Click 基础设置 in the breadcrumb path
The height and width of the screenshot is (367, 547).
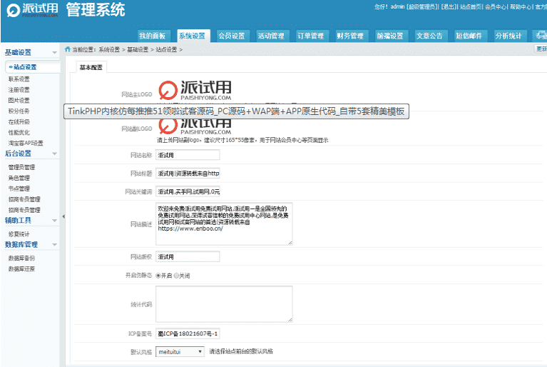[138, 49]
